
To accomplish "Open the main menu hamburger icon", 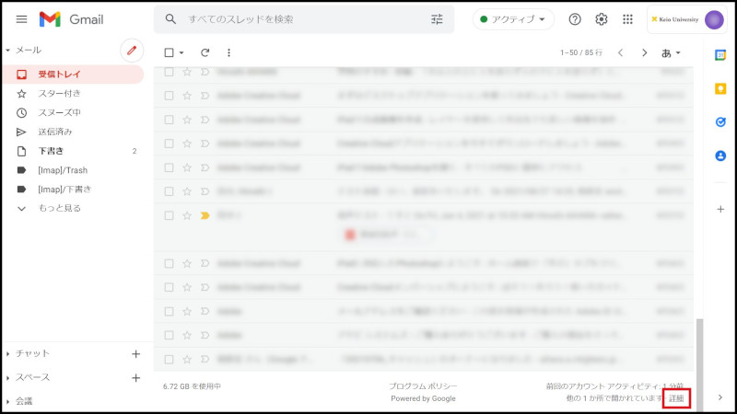I will 21,19.
